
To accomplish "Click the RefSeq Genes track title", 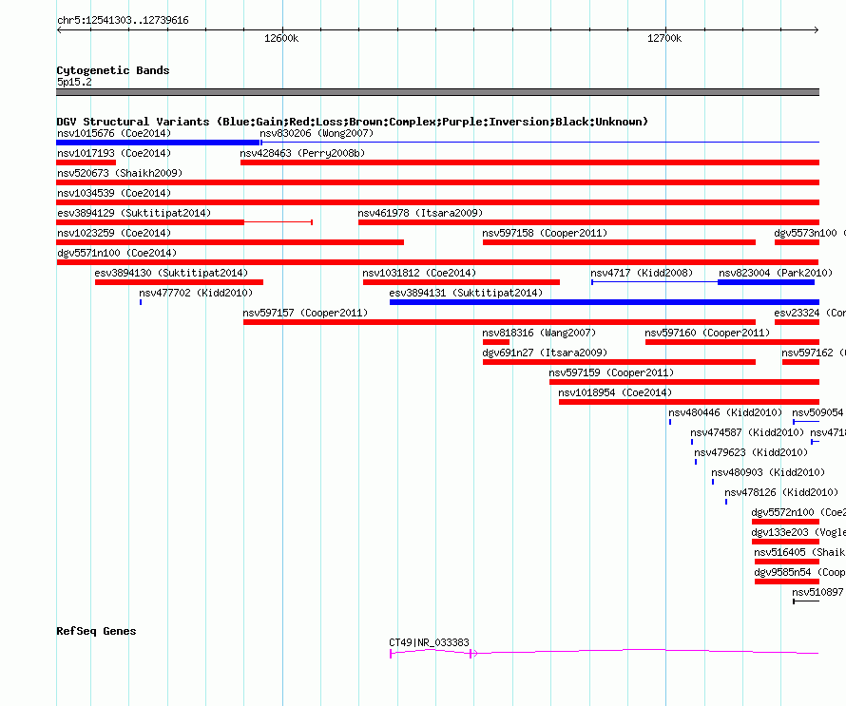I will tap(96, 631).
